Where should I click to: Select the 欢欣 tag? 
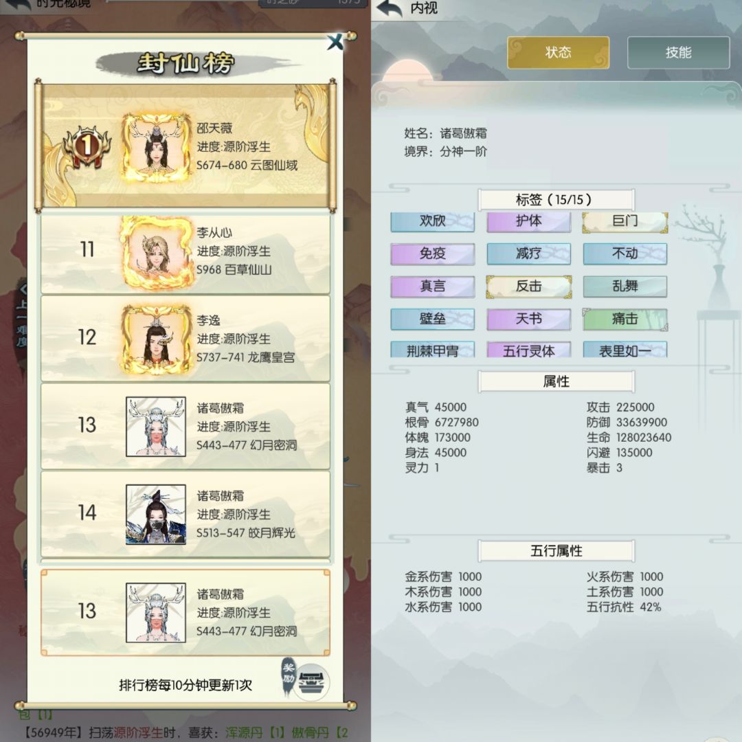(x=433, y=221)
